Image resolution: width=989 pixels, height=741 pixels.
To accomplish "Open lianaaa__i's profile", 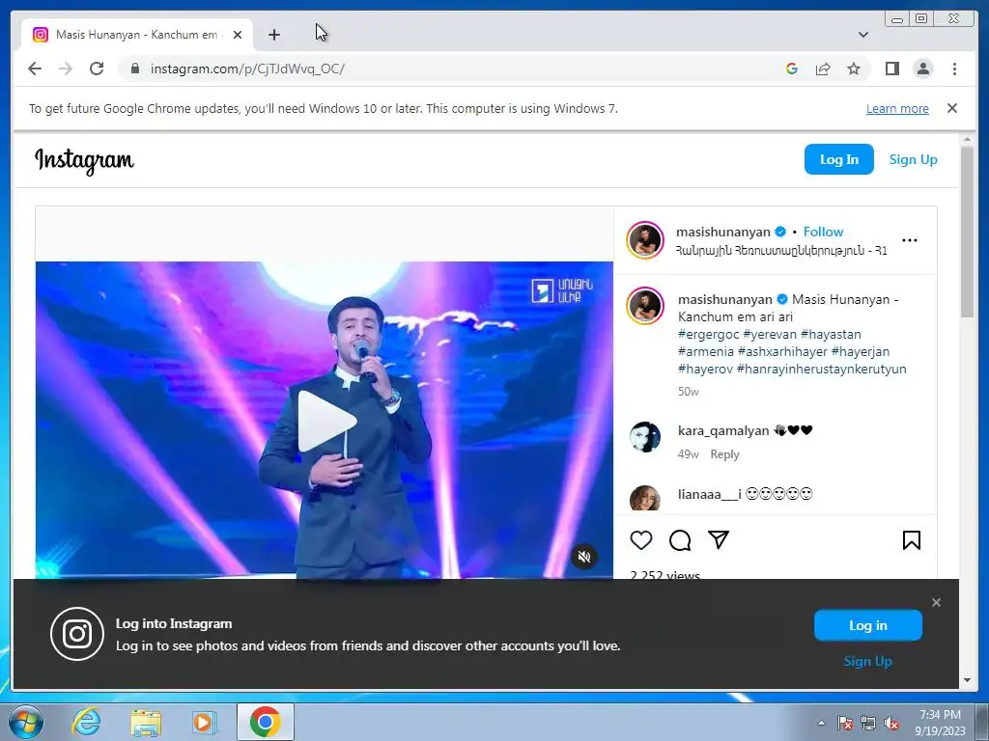I will point(710,494).
